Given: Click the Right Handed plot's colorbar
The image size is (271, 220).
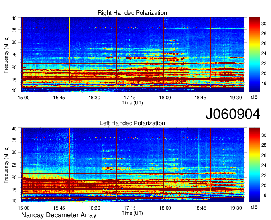Looking at the screenshot, I should [254, 55].
